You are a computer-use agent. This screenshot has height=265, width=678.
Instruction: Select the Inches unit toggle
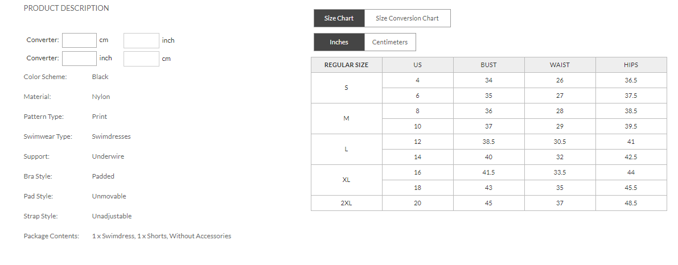coord(339,42)
